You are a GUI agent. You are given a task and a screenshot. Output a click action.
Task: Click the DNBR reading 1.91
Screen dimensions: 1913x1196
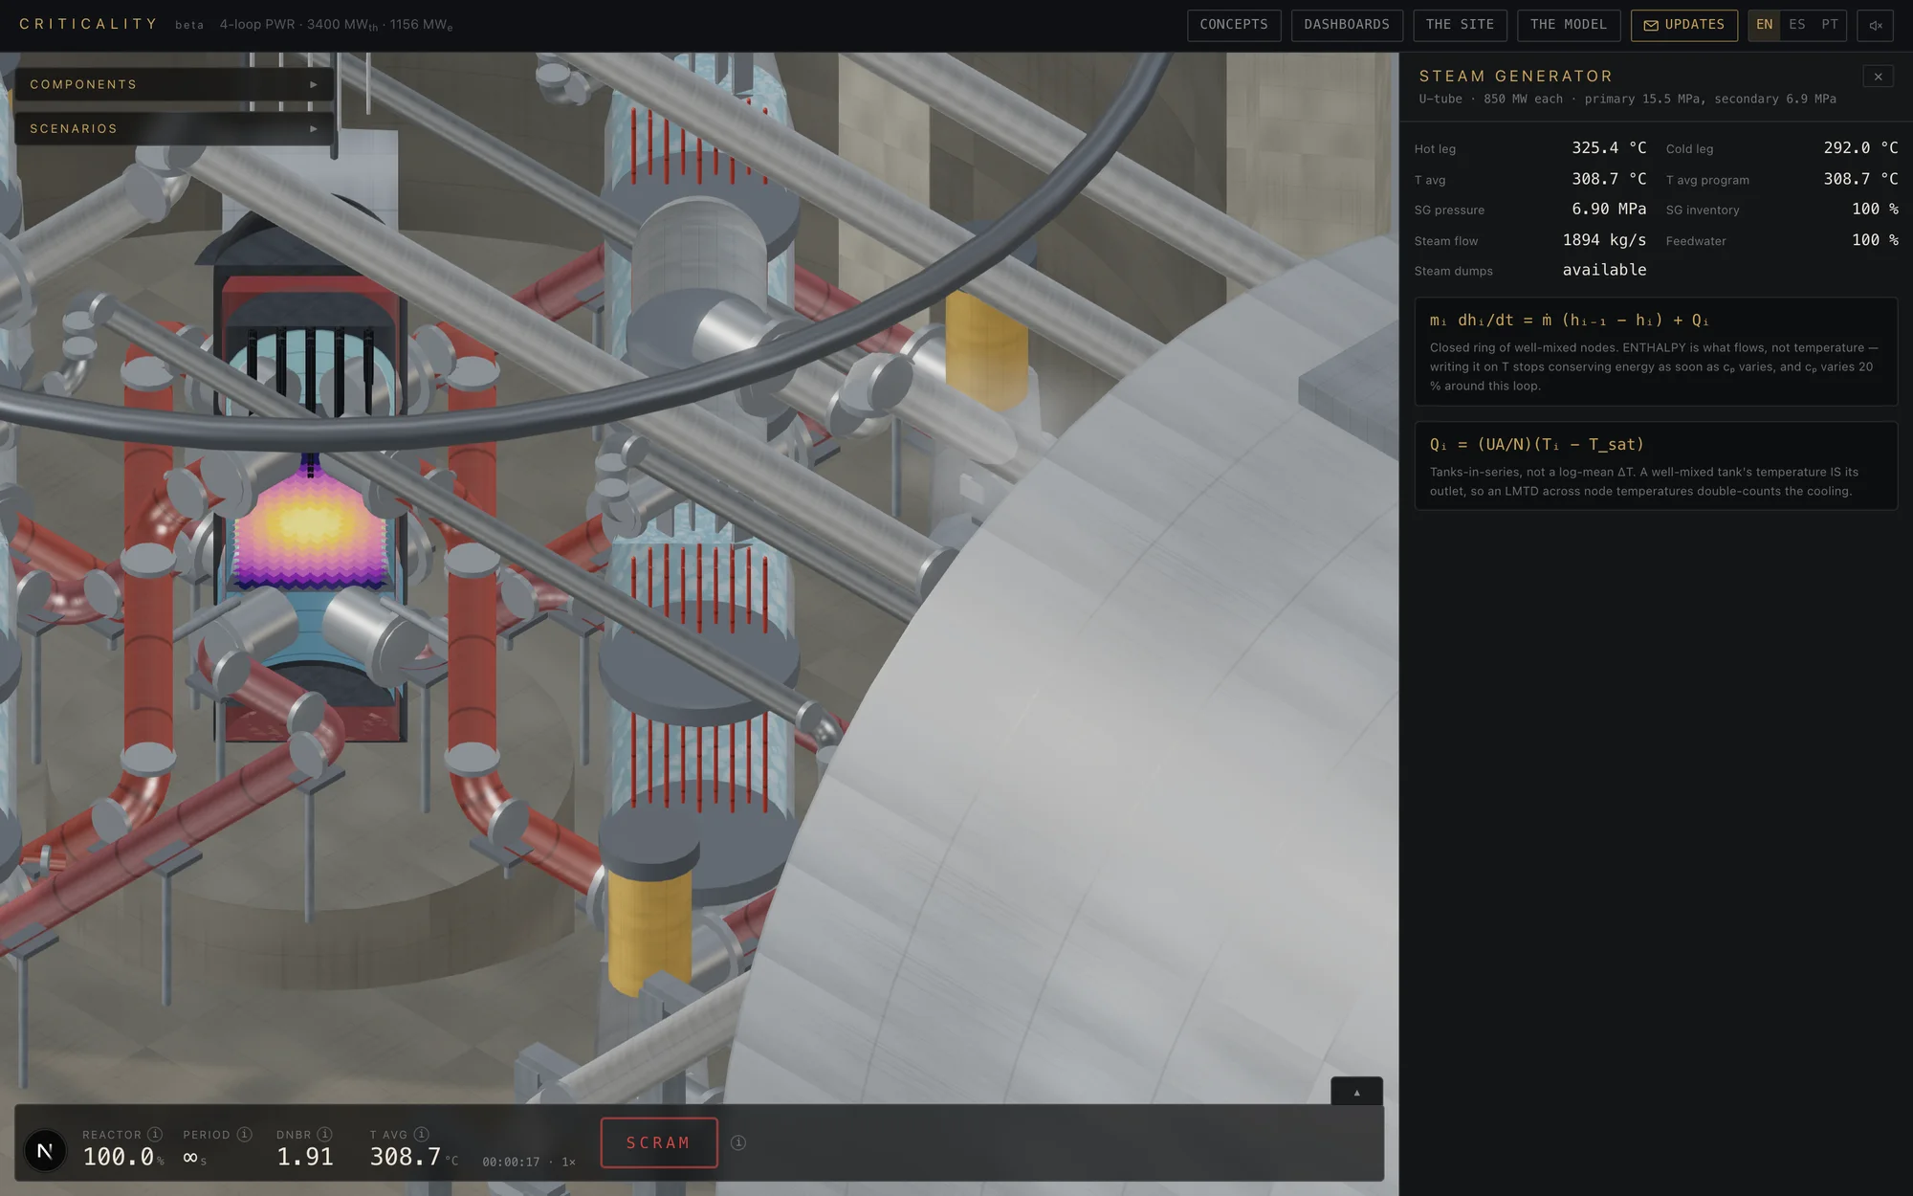point(305,1157)
